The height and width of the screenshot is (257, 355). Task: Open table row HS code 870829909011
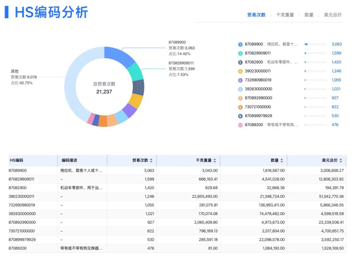pyautogui.click(x=21, y=179)
